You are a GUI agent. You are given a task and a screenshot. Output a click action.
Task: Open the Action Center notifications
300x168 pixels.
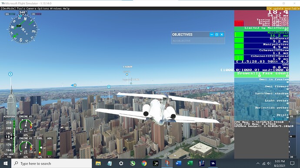[x=292, y=163]
